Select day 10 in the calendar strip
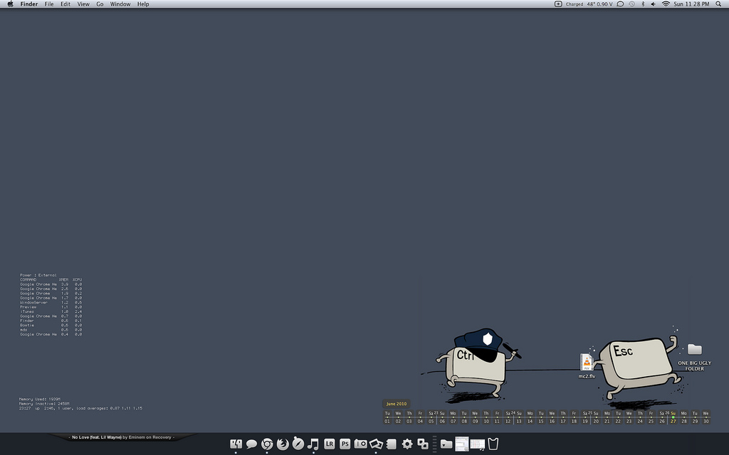Viewport: 729px width, 455px height. pos(486,417)
